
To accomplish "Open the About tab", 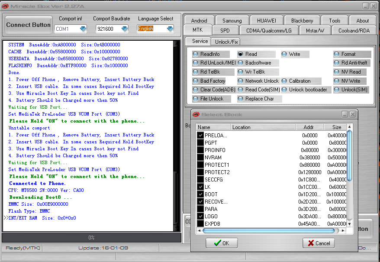I will coord(363,21).
